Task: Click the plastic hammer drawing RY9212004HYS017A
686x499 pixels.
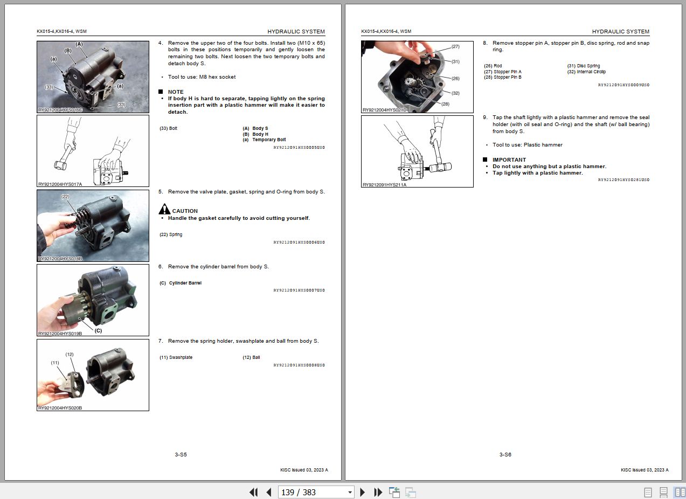Action: tap(93, 151)
